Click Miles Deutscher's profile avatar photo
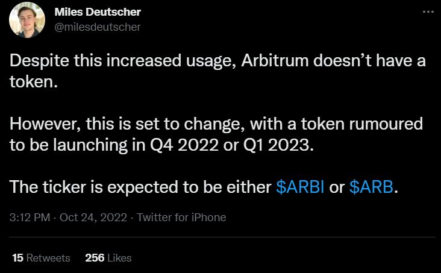The image size is (441, 273). [25, 19]
